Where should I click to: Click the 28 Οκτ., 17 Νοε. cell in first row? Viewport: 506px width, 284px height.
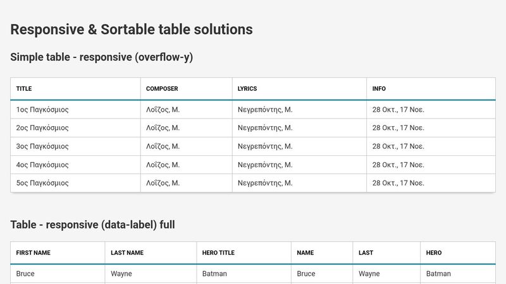click(431, 109)
